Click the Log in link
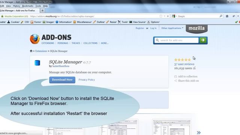The width and height of the screenshot is (240, 135). [x=153, y=28]
